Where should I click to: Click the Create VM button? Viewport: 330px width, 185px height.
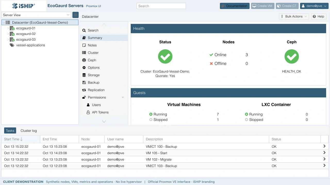[x=262, y=6]
